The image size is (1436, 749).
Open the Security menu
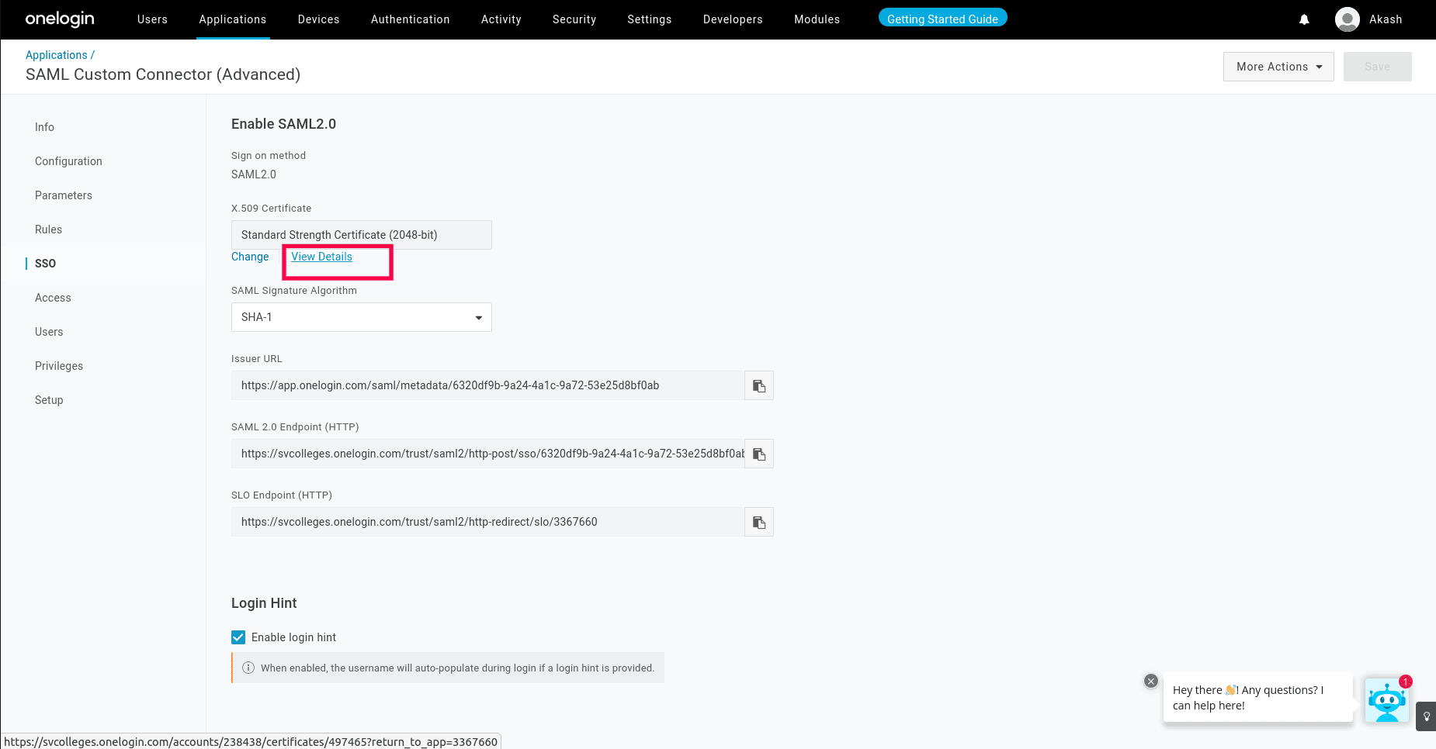(574, 19)
